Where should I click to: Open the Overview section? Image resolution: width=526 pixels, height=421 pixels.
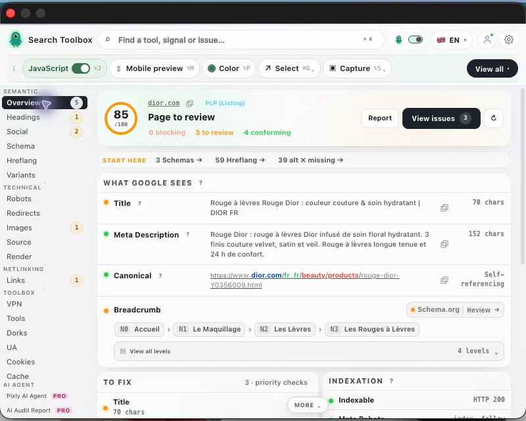[x=45, y=103]
